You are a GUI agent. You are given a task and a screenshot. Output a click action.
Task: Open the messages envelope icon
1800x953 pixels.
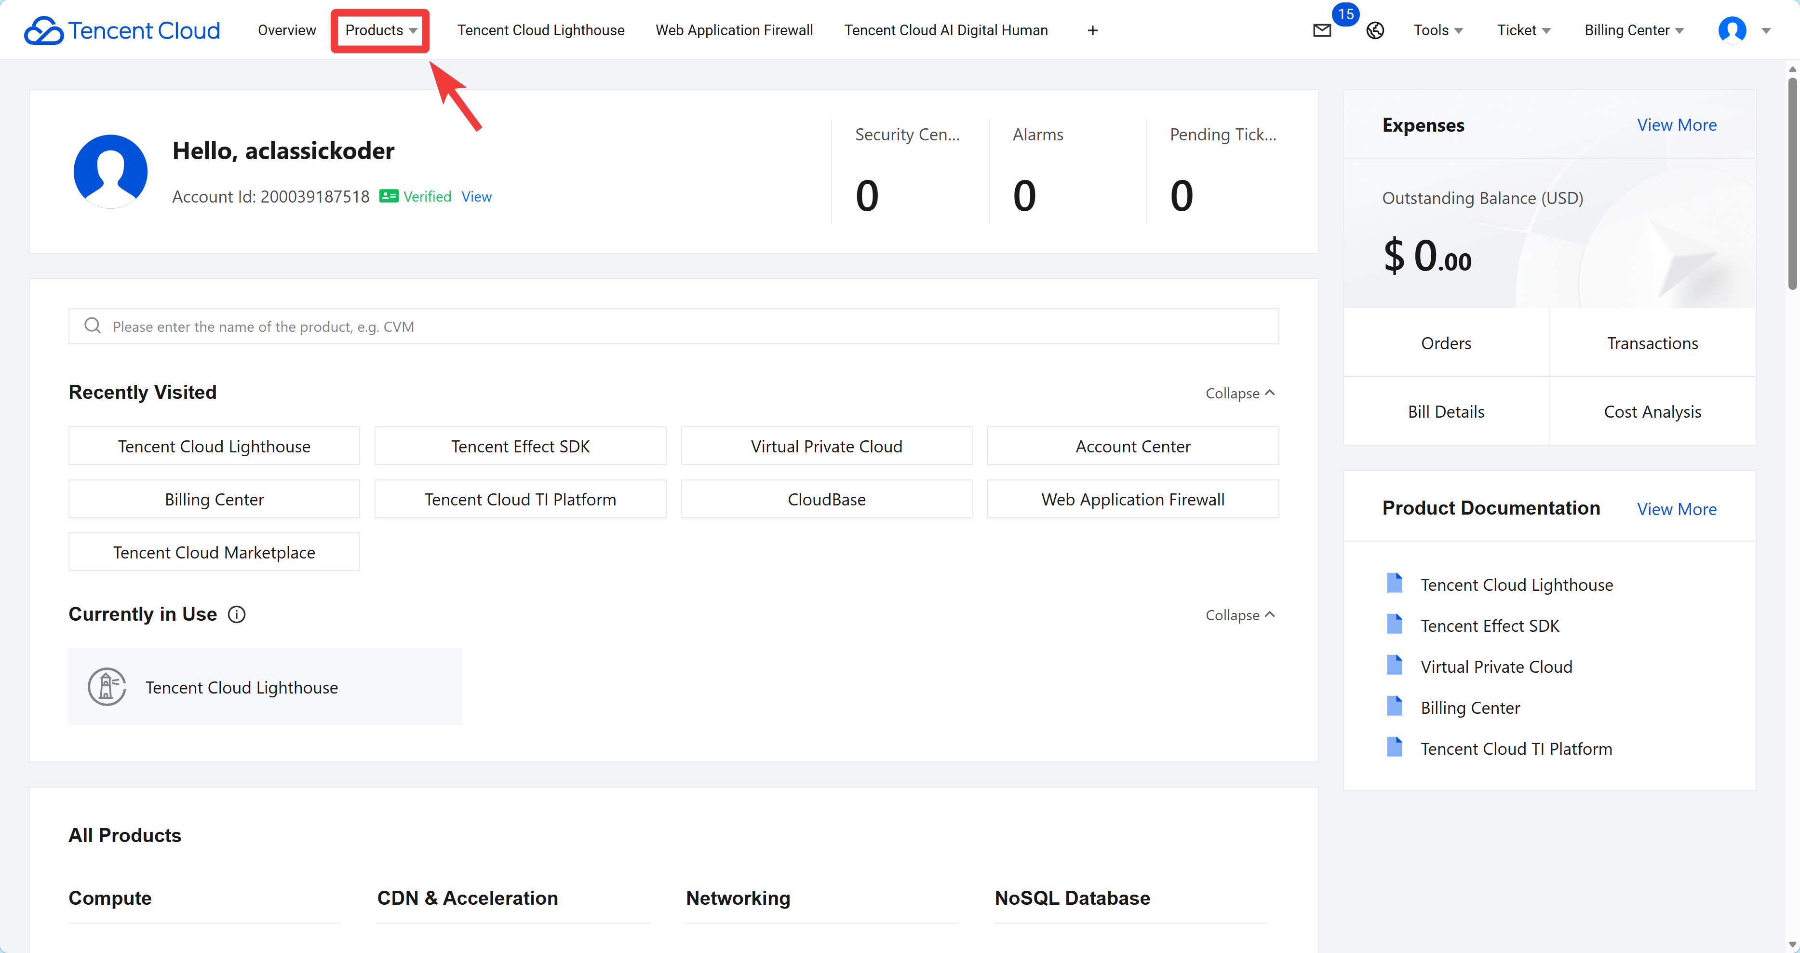point(1322,30)
